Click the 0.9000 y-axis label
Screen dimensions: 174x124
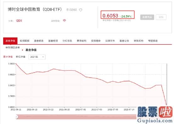click(x=11, y=74)
